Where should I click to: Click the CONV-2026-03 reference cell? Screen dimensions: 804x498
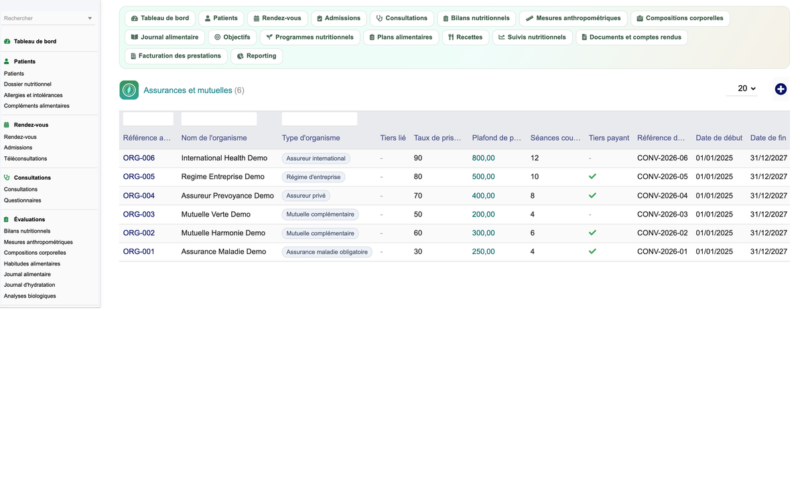point(663,214)
